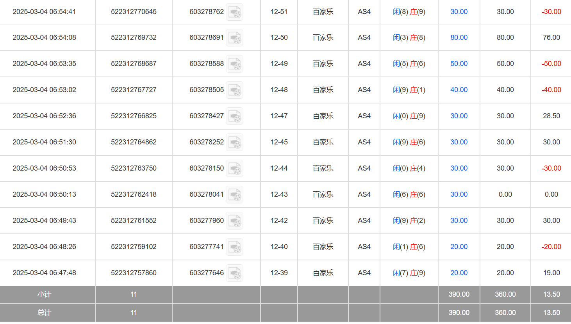Click the video icon next to 603278691

click(x=235, y=38)
